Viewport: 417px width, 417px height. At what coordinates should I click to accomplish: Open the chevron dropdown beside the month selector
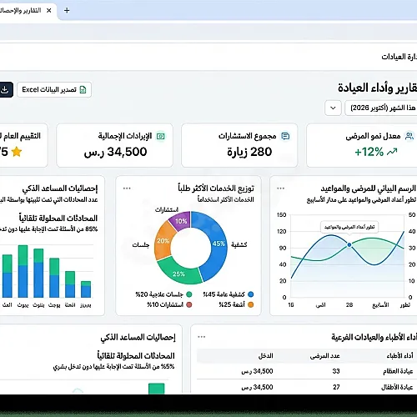(x=333, y=108)
